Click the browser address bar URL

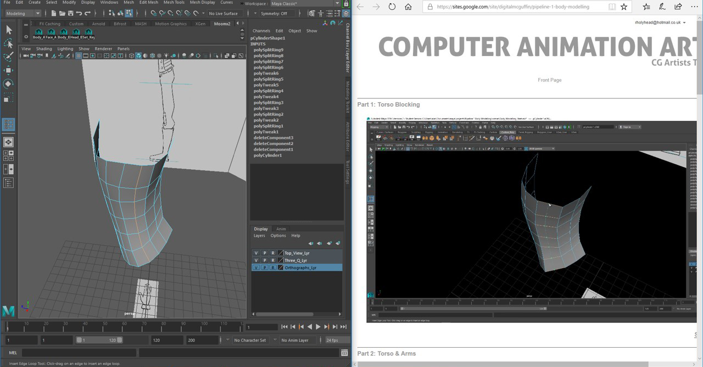(513, 7)
